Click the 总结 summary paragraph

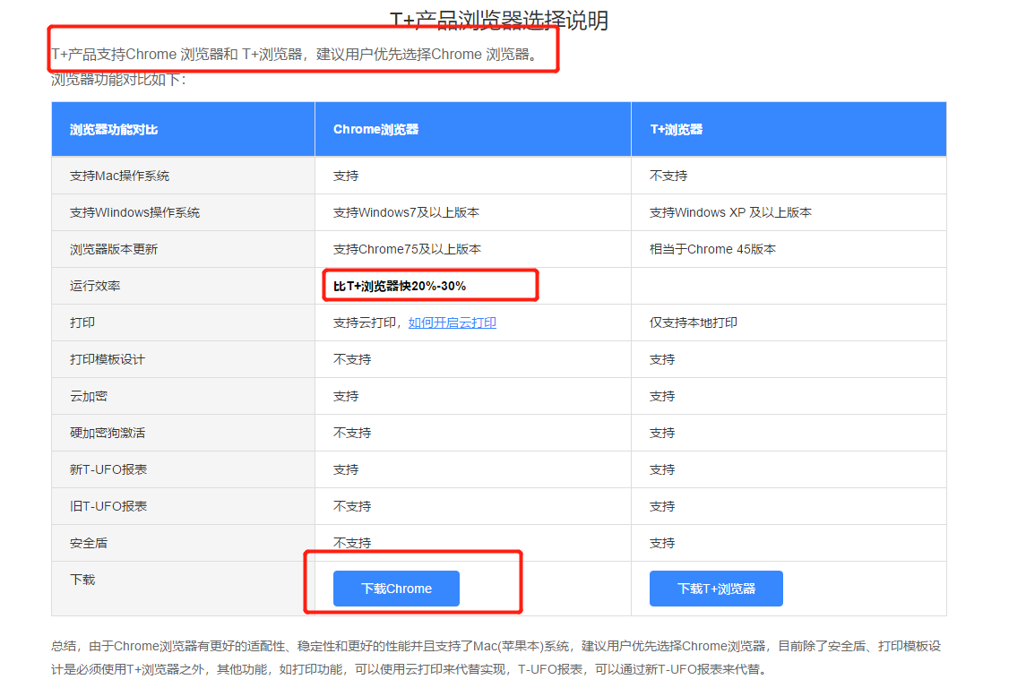click(x=496, y=658)
